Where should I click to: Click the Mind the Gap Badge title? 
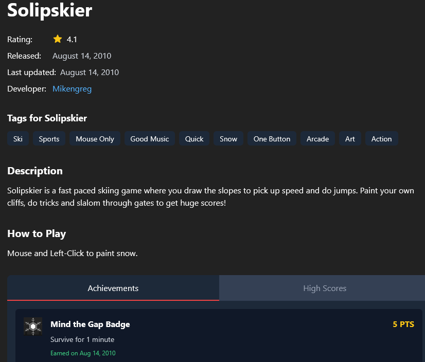click(90, 324)
